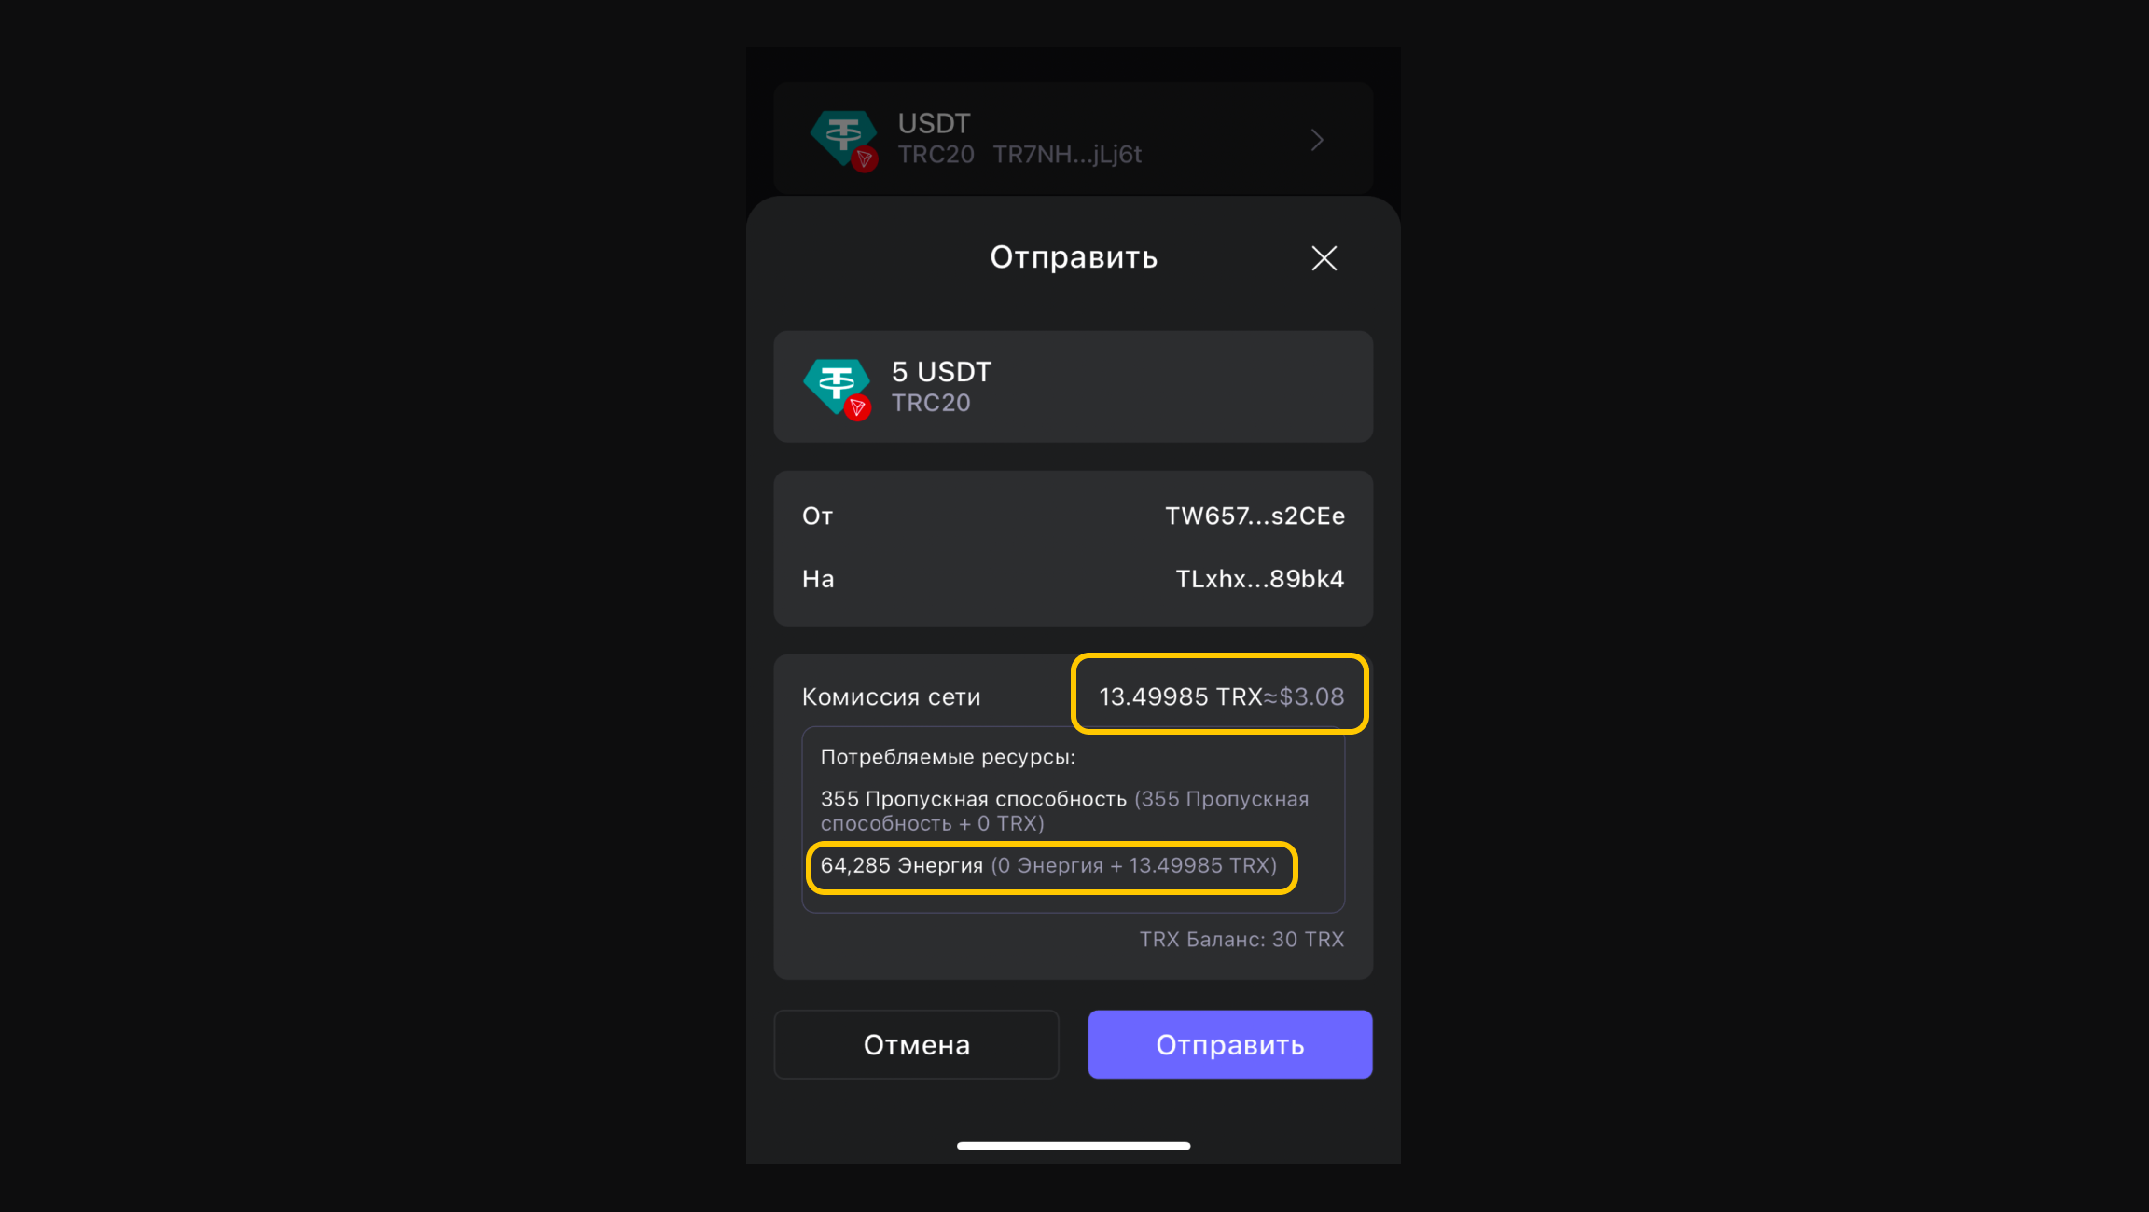Image resolution: width=2149 pixels, height=1212 pixels.
Task: Click the contract address TR7NH...jLj6t
Action: [x=1067, y=155]
